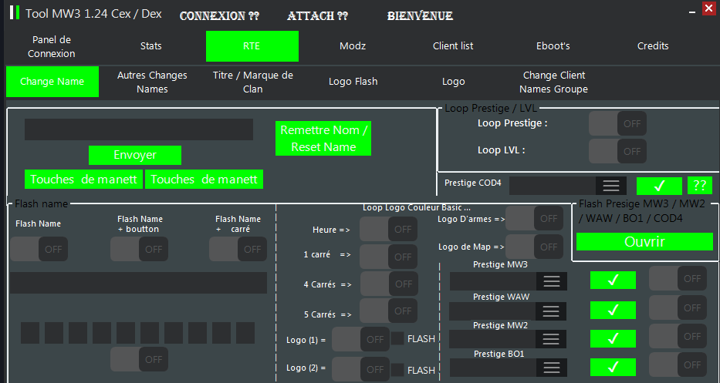The height and width of the screenshot is (383, 720).
Task: Click the ATTACH ?? status text
Action: point(318,16)
